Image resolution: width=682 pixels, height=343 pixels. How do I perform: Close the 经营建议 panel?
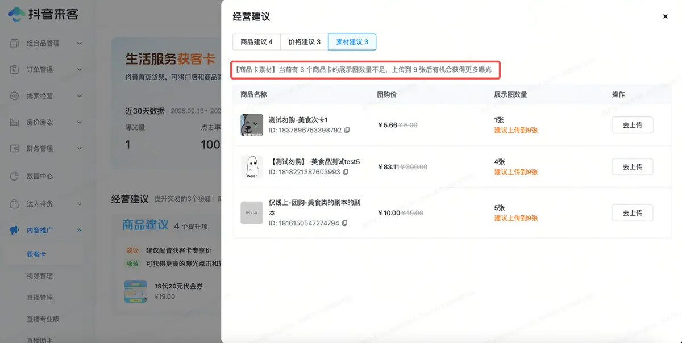coord(666,16)
